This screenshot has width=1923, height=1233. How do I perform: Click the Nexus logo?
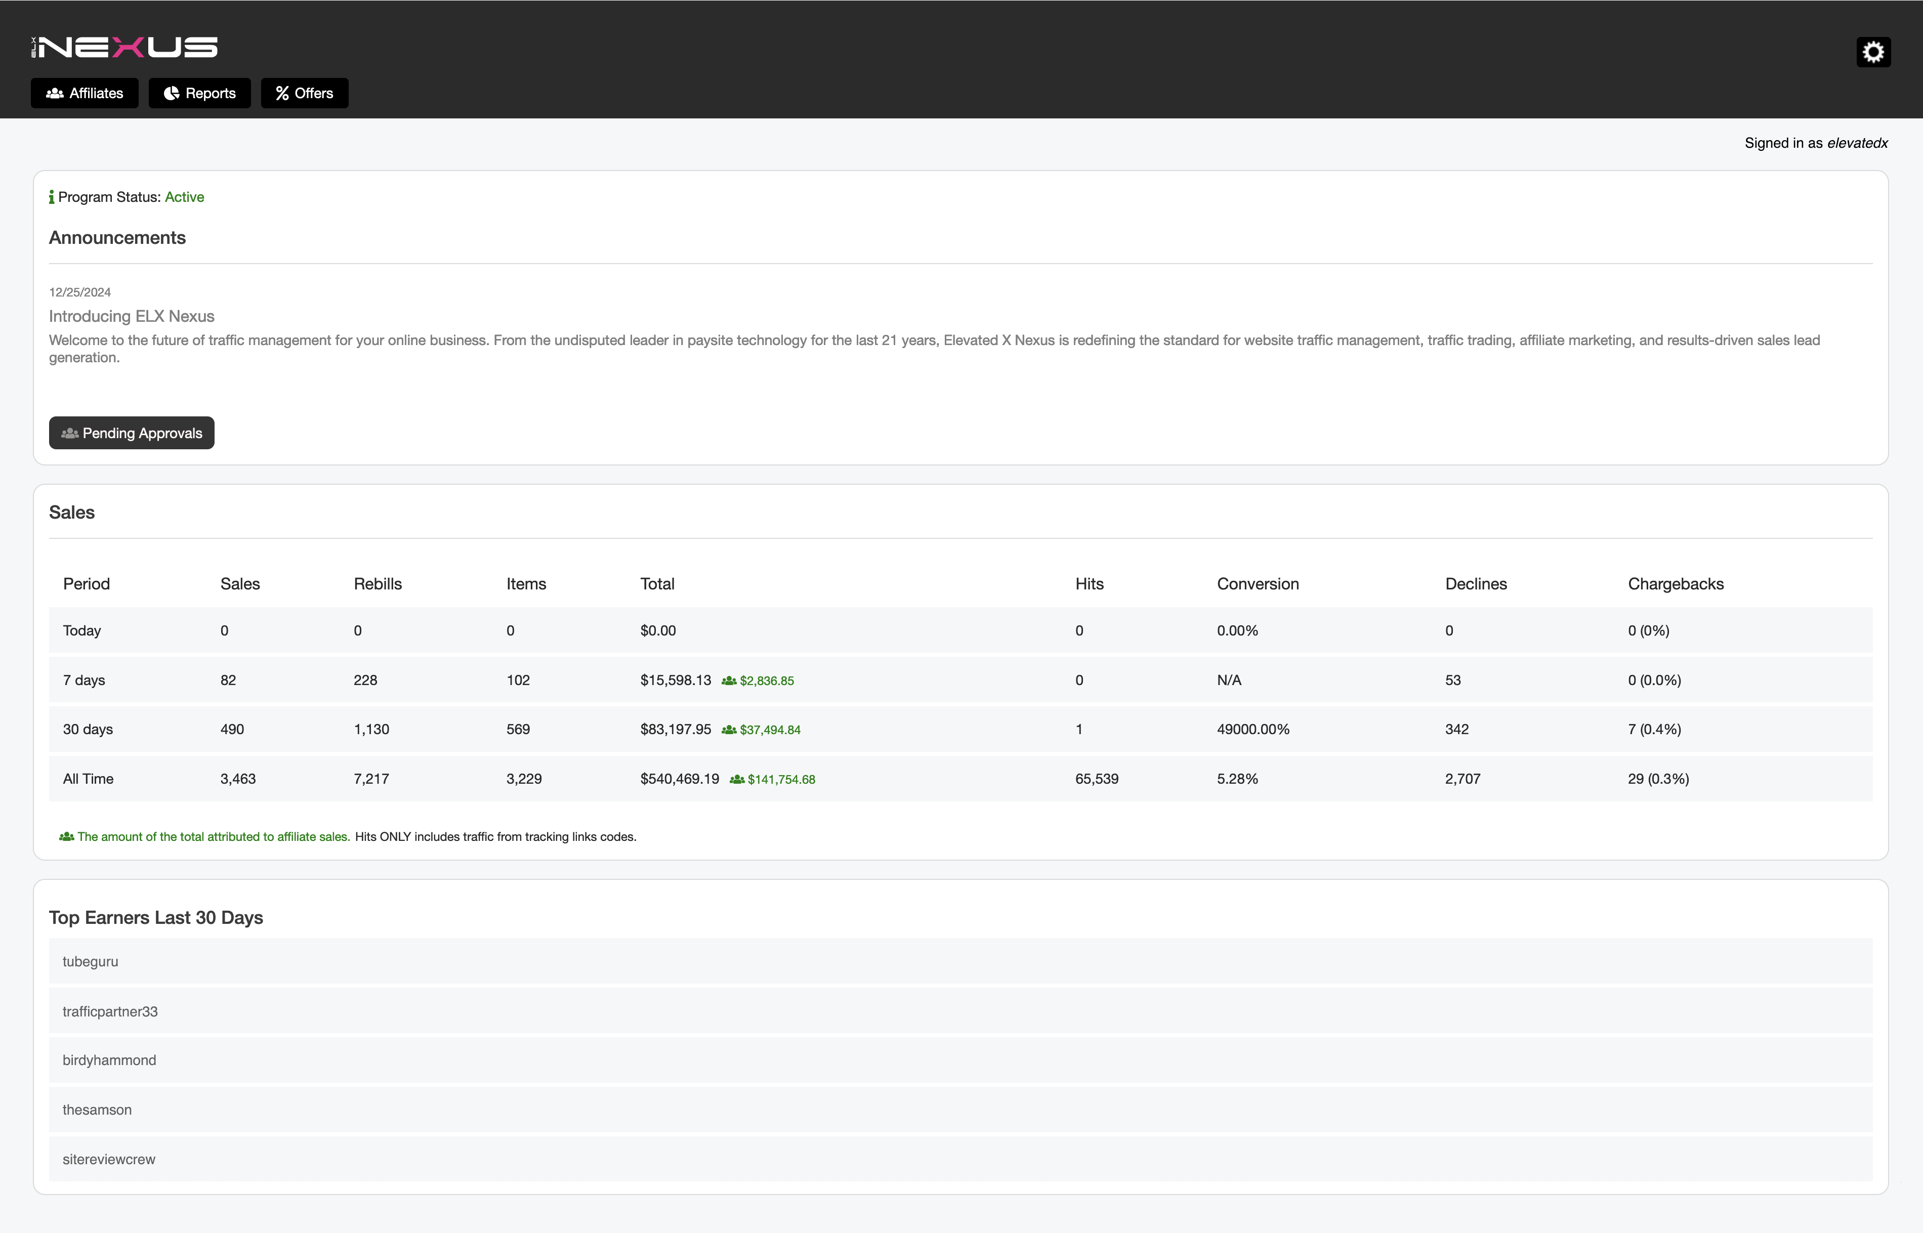click(125, 47)
